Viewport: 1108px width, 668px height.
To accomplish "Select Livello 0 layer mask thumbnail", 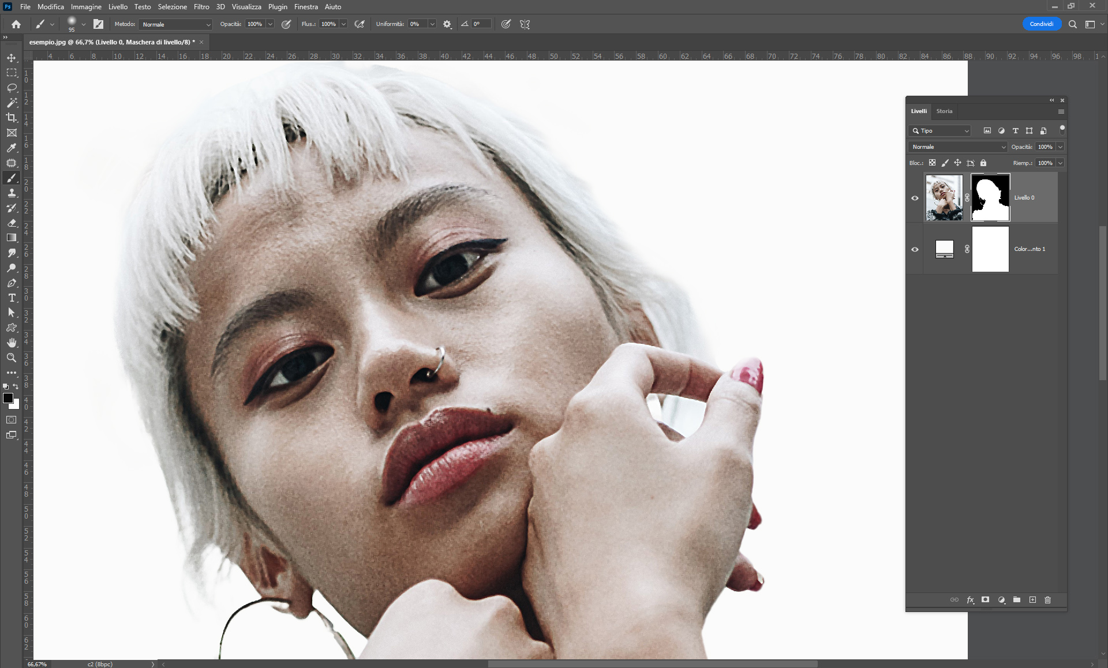I will click(990, 198).
